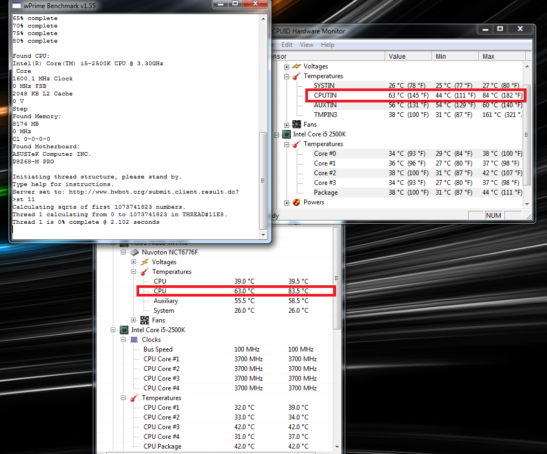Collapse the Nuvoton NCT6776F node
The height and width of the screenshot is (454, 547).
pyautogui.click(x=123, y=252)
